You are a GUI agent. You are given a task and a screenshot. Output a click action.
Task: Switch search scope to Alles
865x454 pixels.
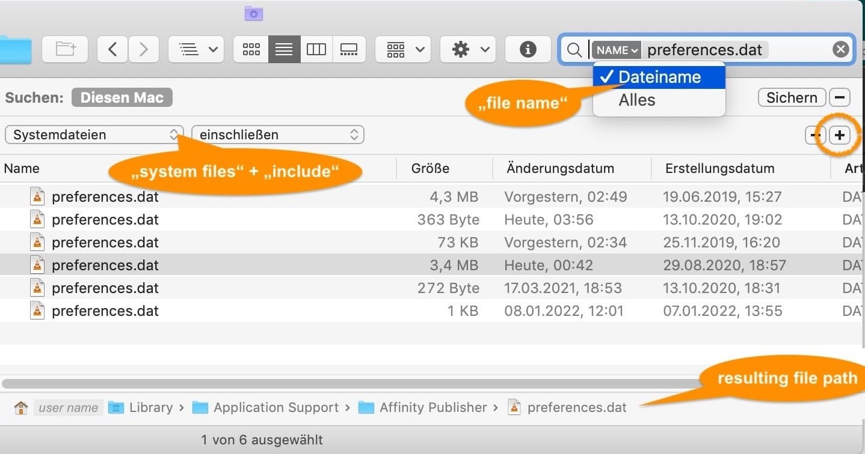(636, 100)
